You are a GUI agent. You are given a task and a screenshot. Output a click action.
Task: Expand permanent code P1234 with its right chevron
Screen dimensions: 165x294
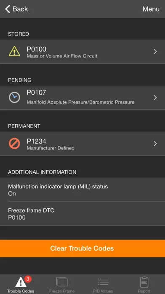[155, 144]
